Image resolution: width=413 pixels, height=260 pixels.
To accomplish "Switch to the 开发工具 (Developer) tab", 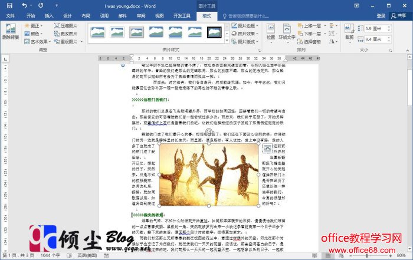I will (x=182, y=16).
